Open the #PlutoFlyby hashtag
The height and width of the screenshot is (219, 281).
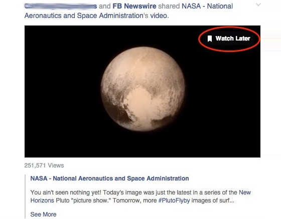point(174,200)
